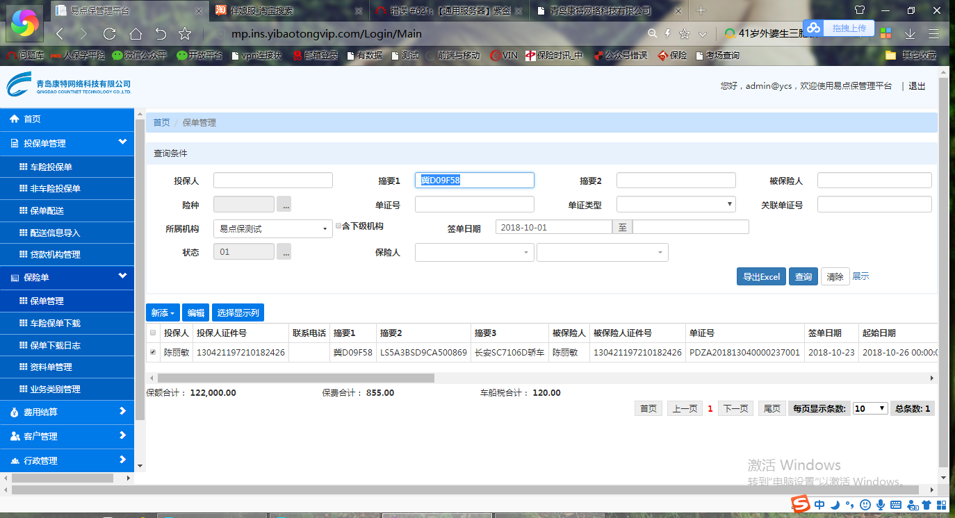Open the 车险投保单 sidebar item
The image size is (955, 518).
pos(67,167)
